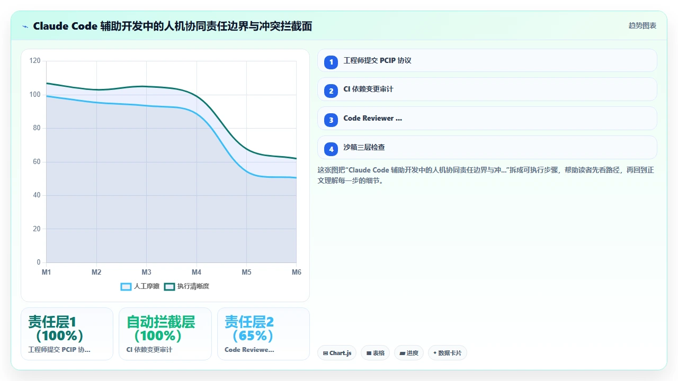Click the 表格 tag
Image resolution: width=678 pixels, height=381 pixels.
point(375,353)
